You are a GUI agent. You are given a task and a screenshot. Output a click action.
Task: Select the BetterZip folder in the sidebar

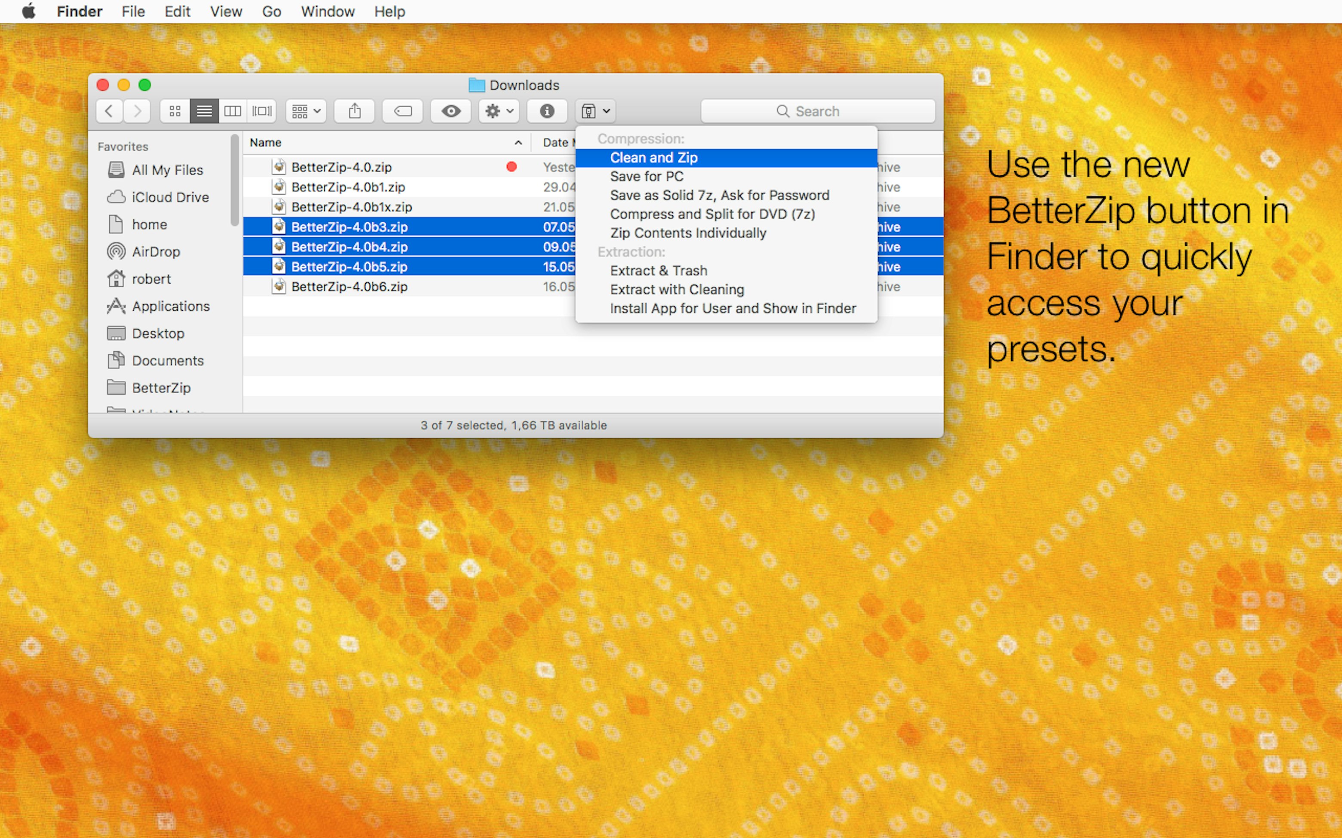pyautogui.click(x=161, y=387)
